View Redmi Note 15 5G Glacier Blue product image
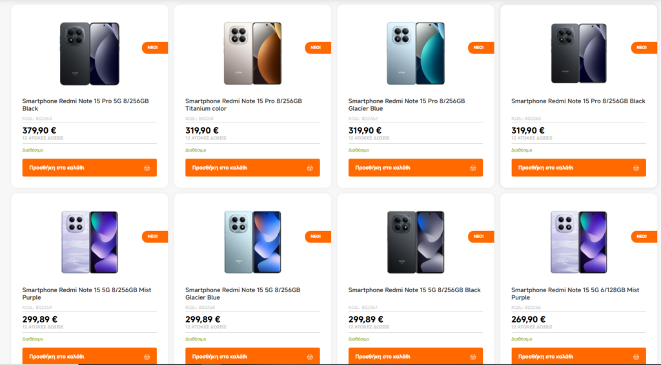Viewport: 661px width, 365px height. pyautogui.click(x=252, y=242)
